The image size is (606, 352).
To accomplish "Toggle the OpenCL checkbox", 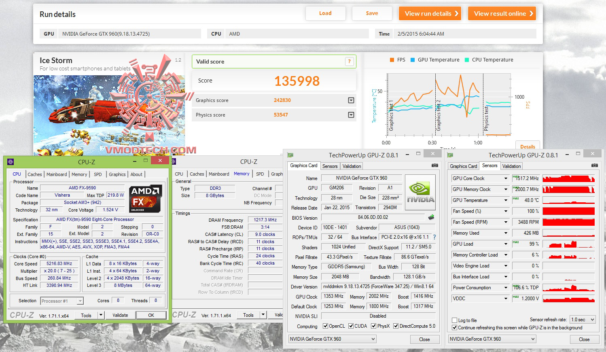I will tap(325, 326).
